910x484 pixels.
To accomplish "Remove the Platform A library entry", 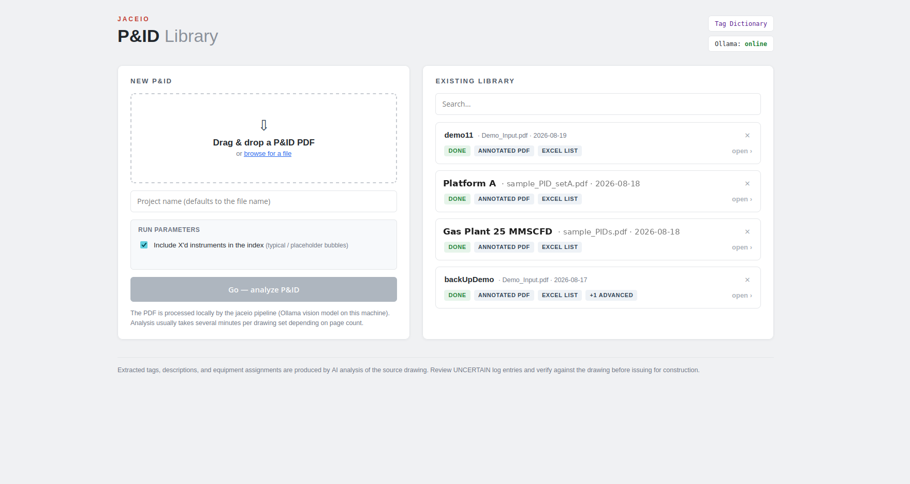I will [747, 184].
